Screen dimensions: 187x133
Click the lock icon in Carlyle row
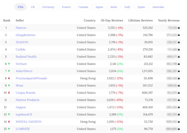point(179,49)
